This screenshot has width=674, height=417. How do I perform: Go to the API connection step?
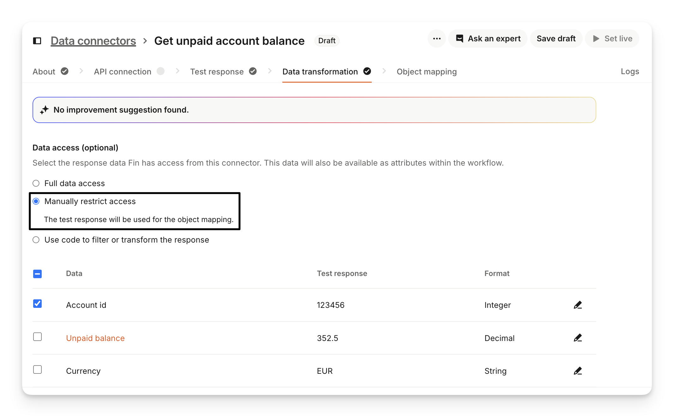pyautogui.click(x=123, y=72)
